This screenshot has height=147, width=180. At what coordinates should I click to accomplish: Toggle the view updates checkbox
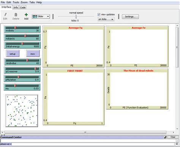point(99,14)
